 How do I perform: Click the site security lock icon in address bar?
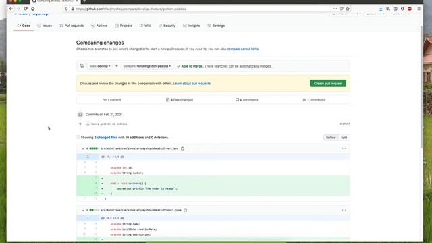(72, 9)
